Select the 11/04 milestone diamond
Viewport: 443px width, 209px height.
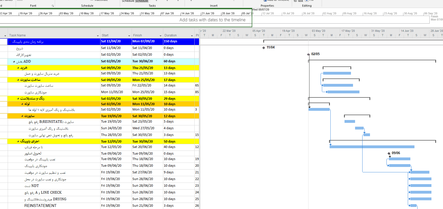pyautogui.click(x=264, y=48)
